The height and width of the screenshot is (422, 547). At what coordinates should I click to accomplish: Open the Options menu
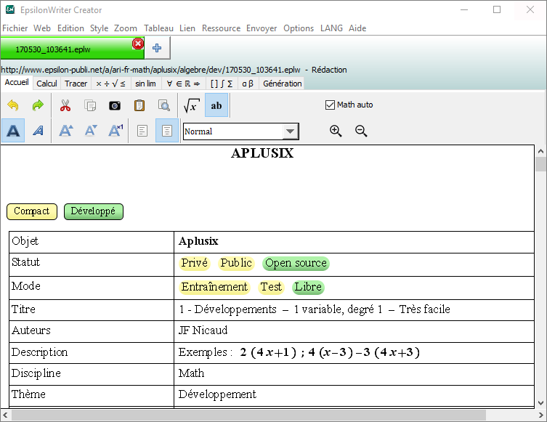[x=299, y=28]
